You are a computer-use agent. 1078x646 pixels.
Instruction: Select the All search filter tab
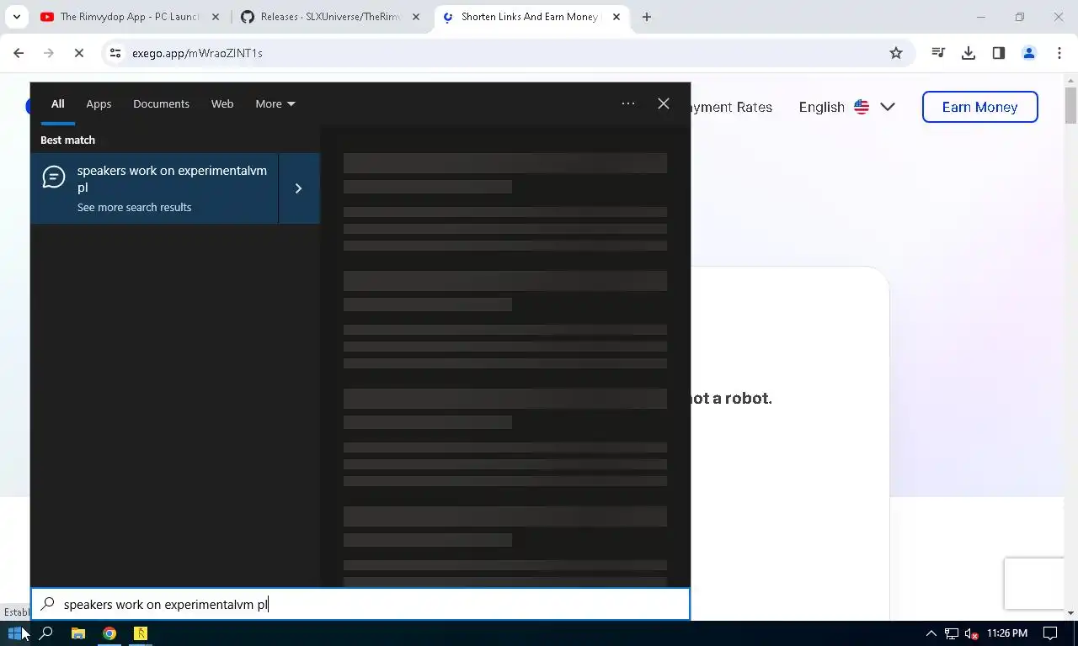(x=57, y=103)
